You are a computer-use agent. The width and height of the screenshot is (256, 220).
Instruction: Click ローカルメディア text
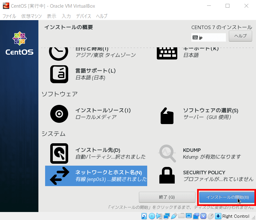96,117
